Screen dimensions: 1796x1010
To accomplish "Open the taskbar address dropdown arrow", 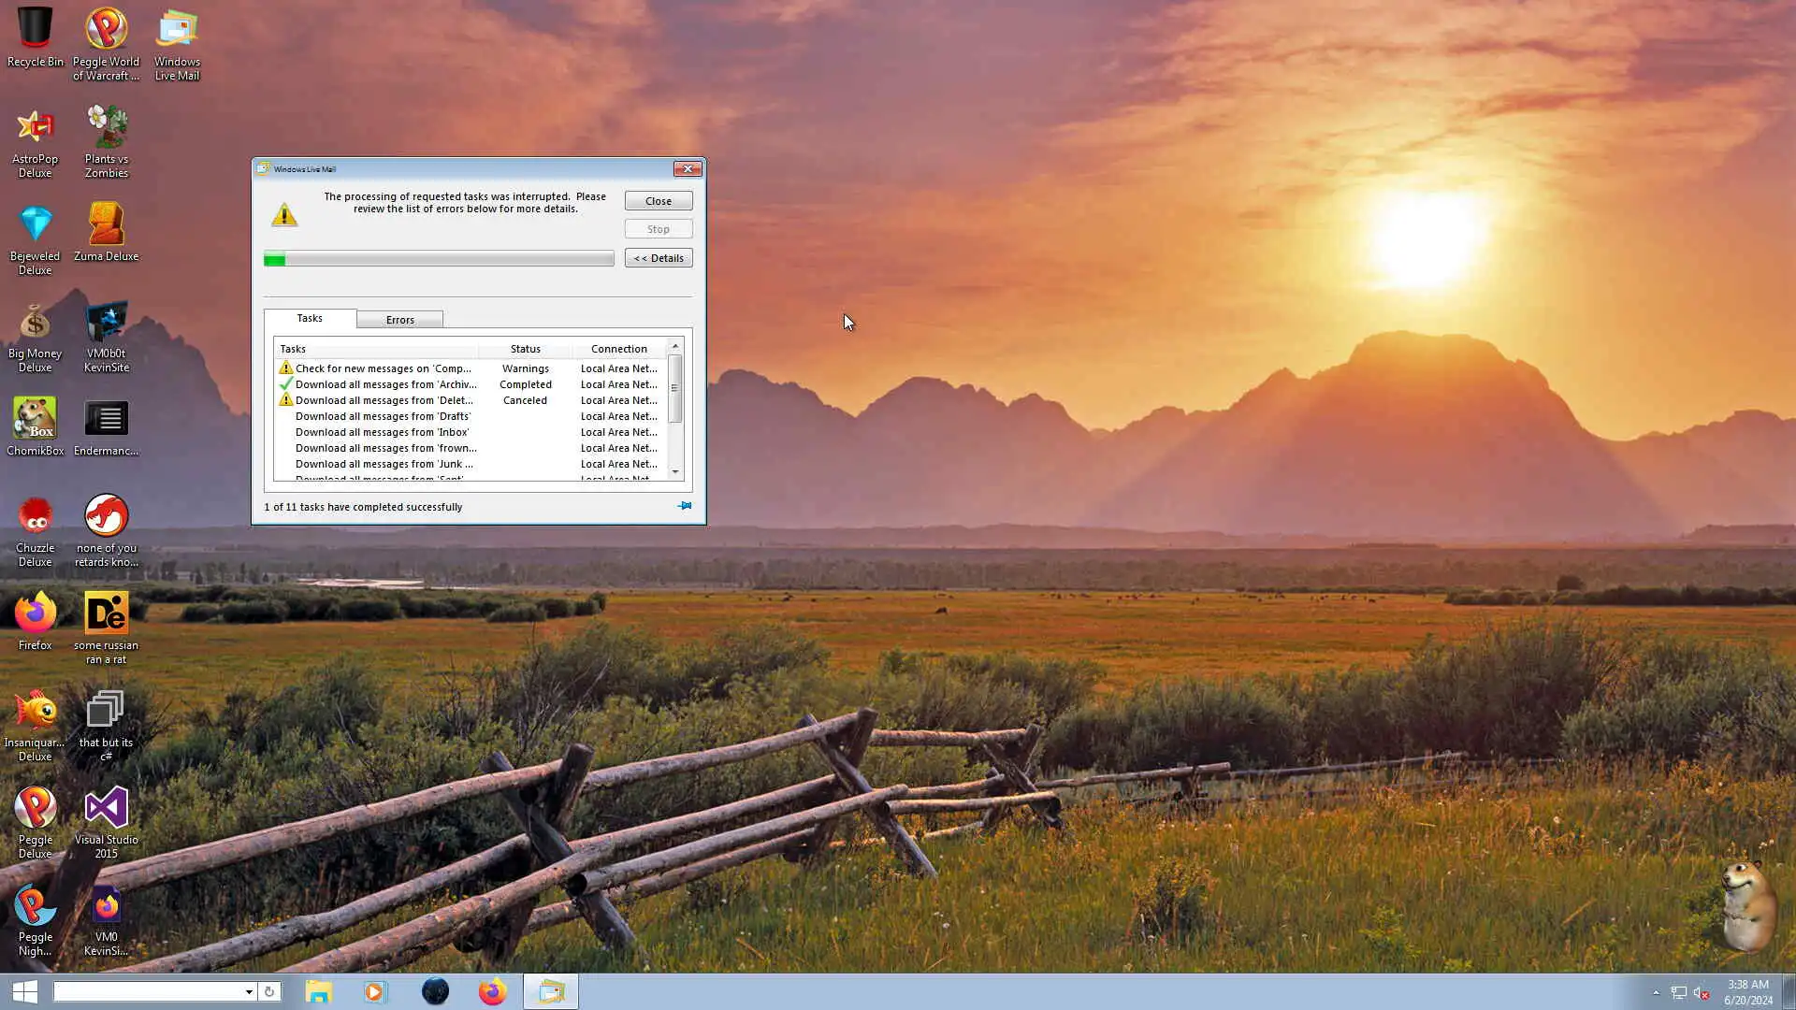I will coord(249,992).
